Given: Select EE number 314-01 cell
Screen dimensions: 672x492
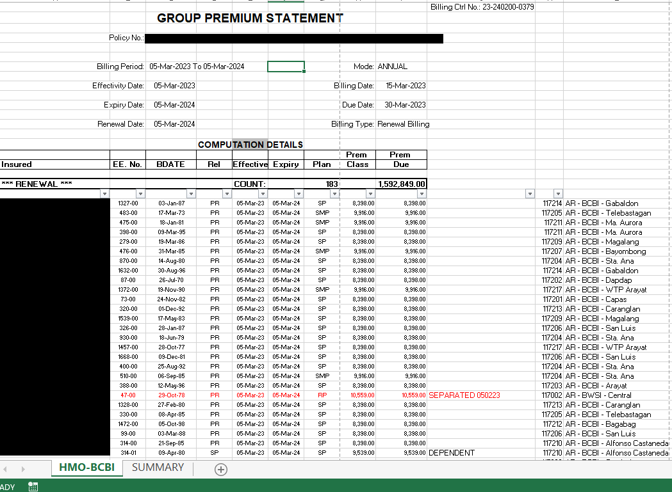Looking at the screenshot, I should pyautogui.click(x=128, y=452).
